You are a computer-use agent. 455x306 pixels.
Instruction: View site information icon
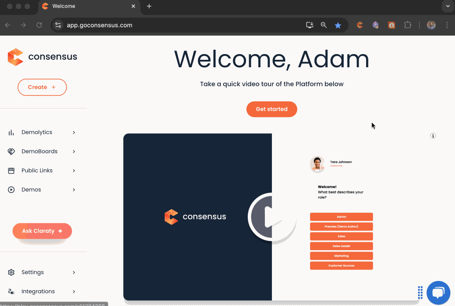tap(58, 25)
